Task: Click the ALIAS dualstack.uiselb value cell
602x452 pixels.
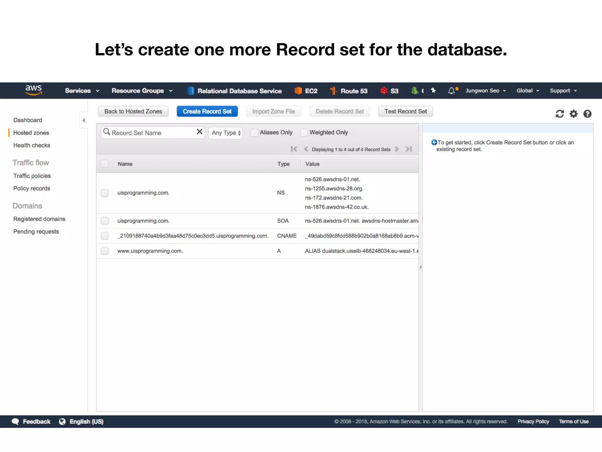Action: pos(362,251)
